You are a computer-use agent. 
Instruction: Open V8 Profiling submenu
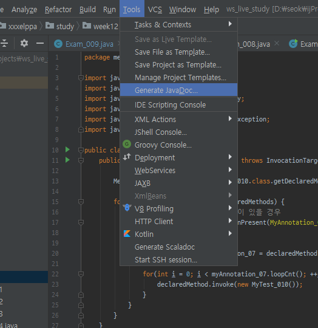click(178, 208)
